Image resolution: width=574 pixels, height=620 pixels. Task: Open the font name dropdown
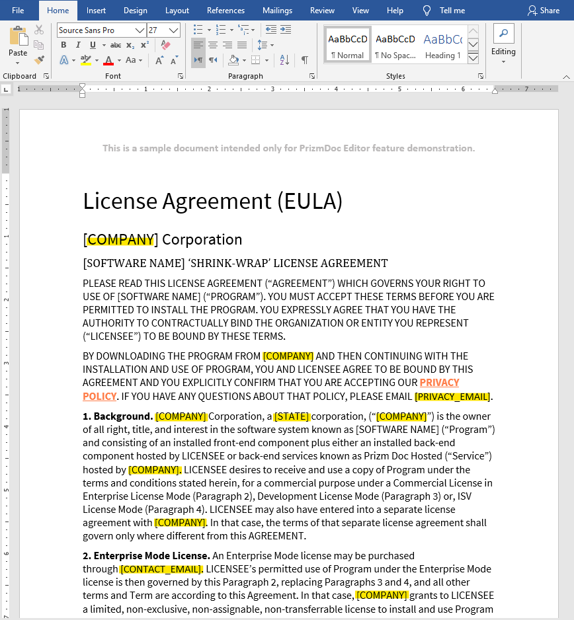(x=140, y=30)
